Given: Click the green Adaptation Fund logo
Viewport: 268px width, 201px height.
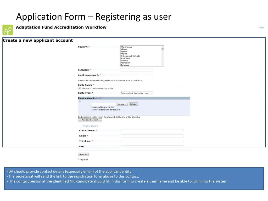Looking at the screenshot, I should point(8,30).
